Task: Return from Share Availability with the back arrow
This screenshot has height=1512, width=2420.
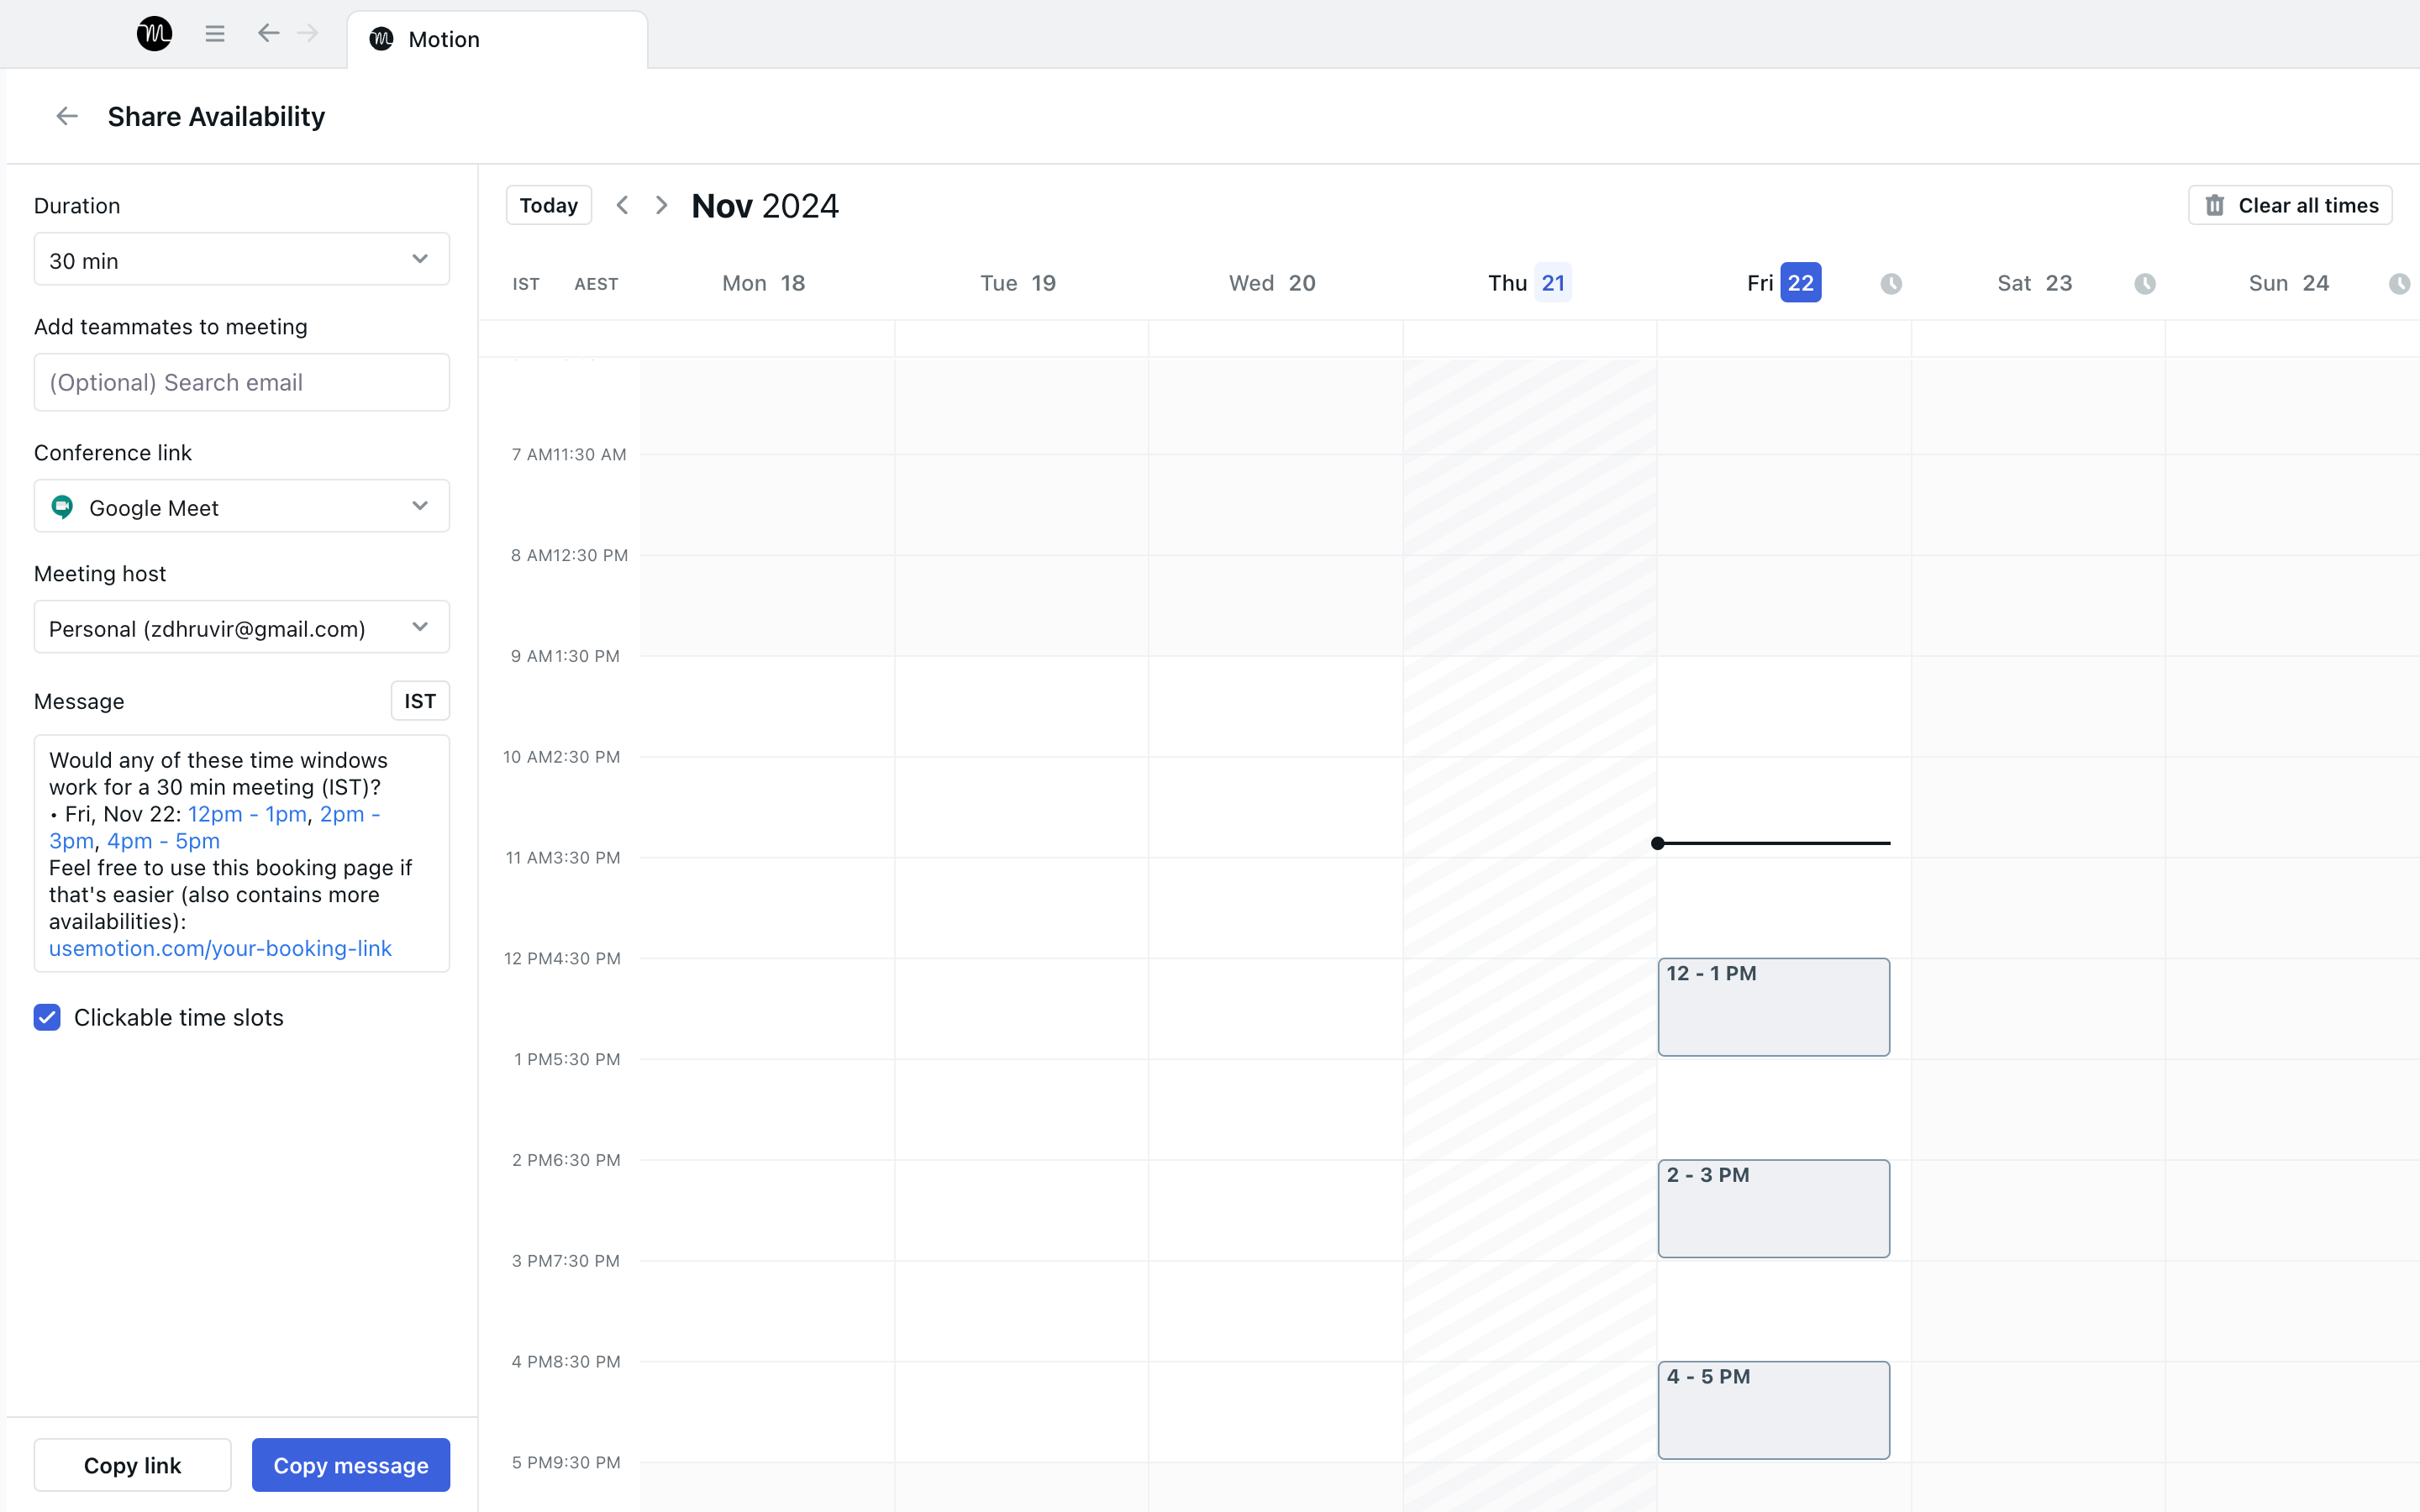Action: [x=67, y=117]
